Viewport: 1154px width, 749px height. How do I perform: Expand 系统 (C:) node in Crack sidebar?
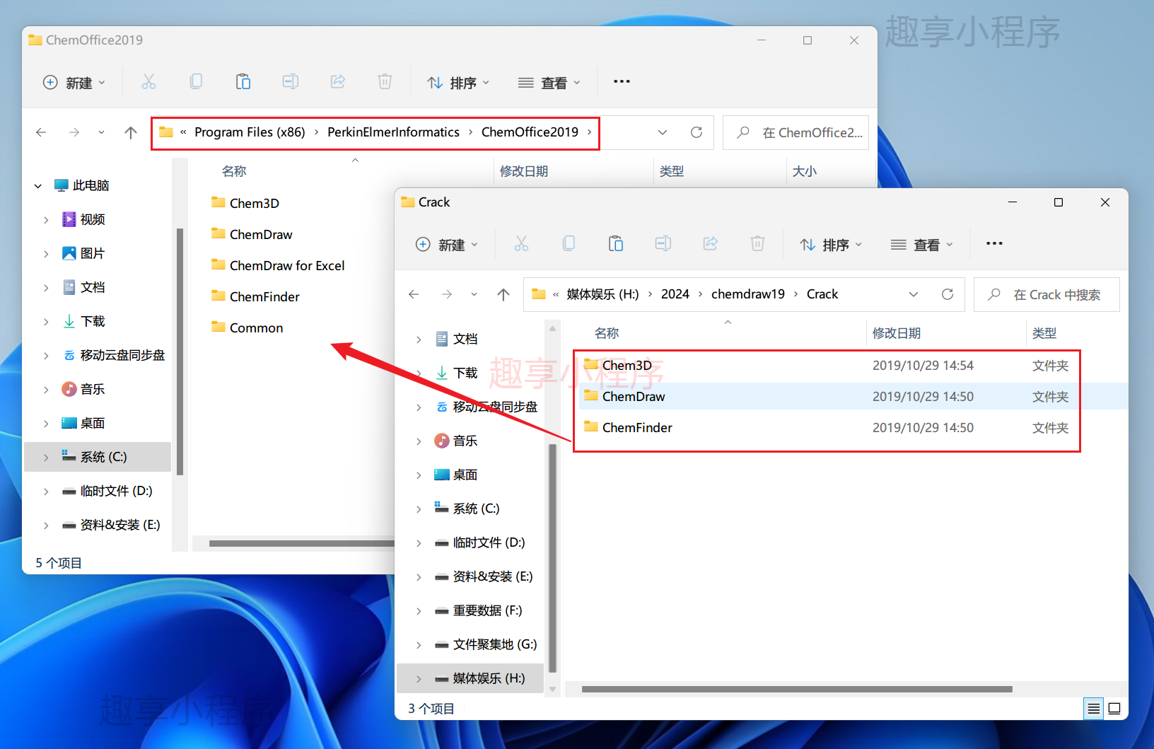click(419, 509)
